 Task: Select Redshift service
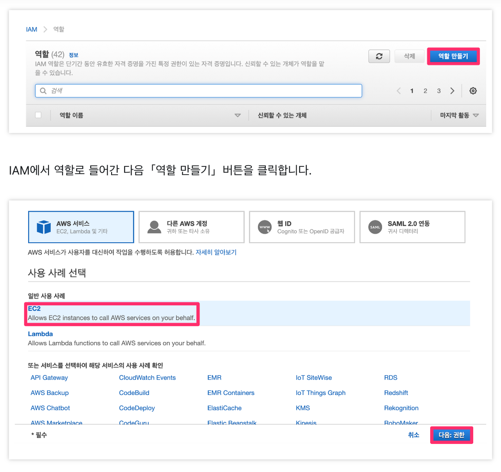(396, 393)
